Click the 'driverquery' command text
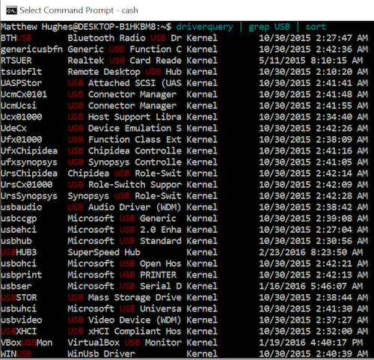 point(205,27)
